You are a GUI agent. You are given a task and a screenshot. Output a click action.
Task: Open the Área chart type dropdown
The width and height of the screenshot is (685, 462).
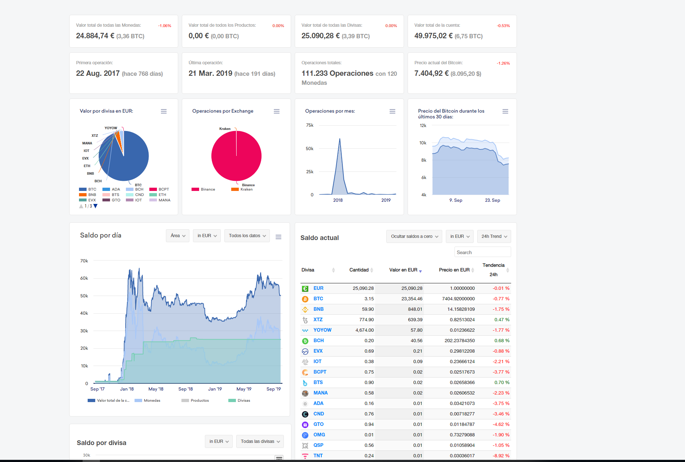coord(178,236)
